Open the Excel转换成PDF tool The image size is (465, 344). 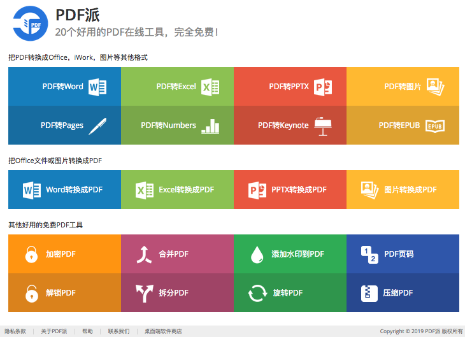[177, 189]
